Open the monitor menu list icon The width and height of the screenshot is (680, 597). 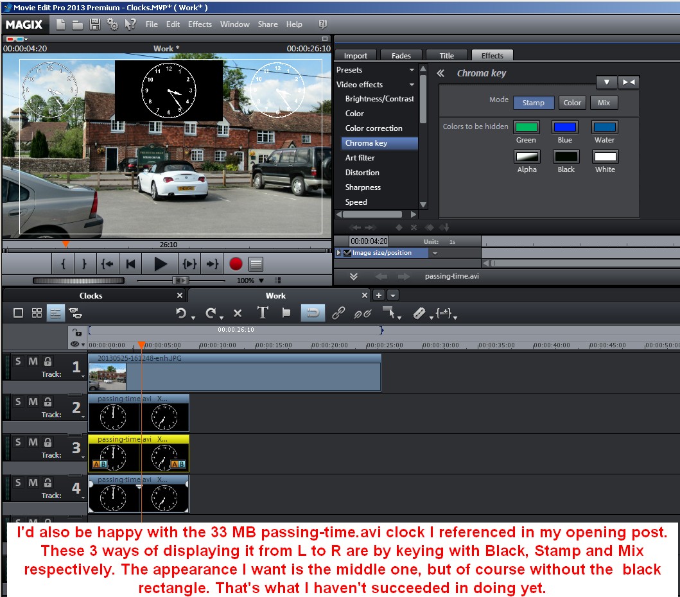coord(256,264)
